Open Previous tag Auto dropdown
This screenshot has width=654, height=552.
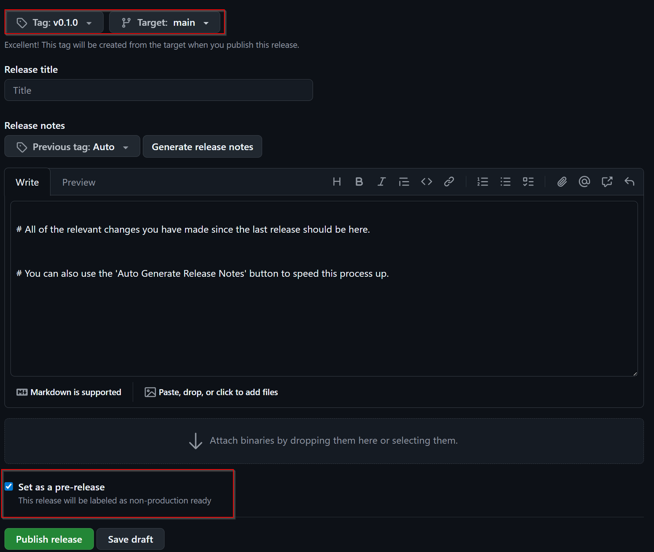(72, 147)
